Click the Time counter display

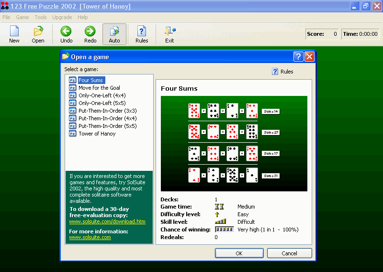(x=360, y=34)
